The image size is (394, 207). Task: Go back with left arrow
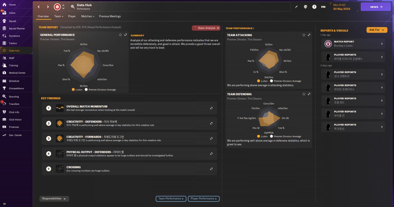(39, 7)
